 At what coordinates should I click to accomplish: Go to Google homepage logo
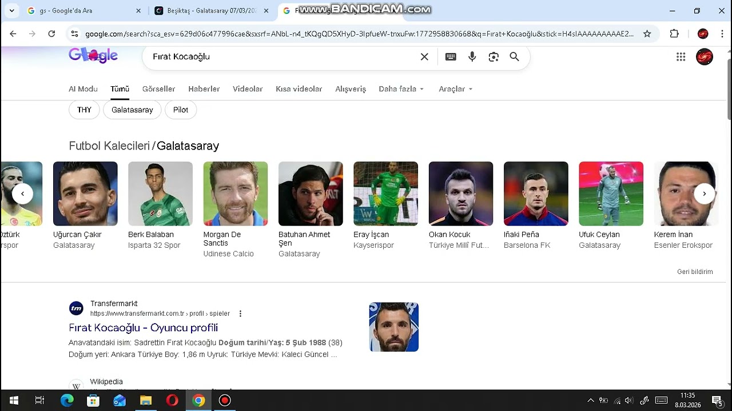click(93, 55)
